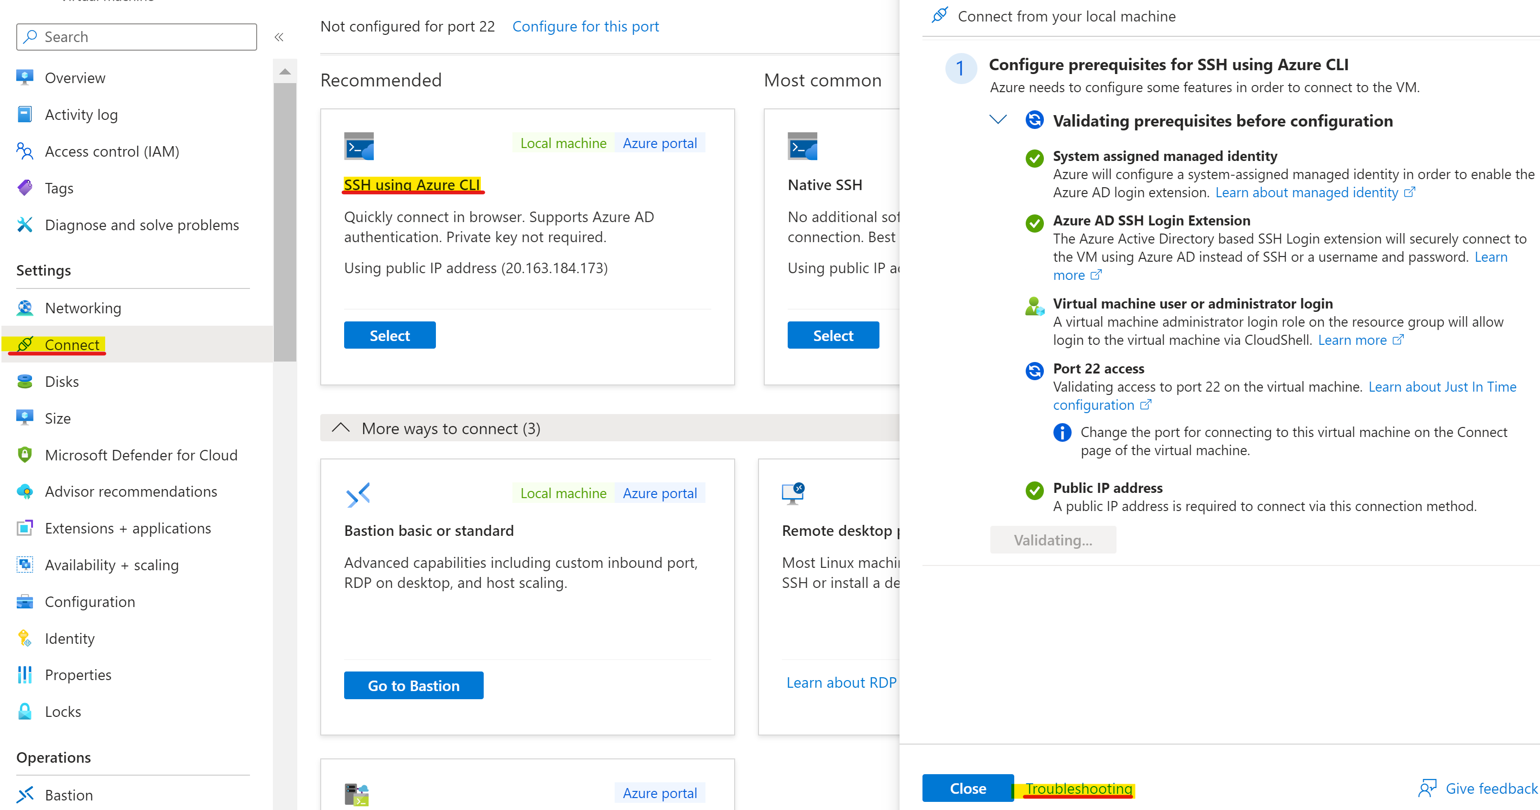Click the Configuration toolbox icon
The image size is (1540, 810).
[24, 601]
